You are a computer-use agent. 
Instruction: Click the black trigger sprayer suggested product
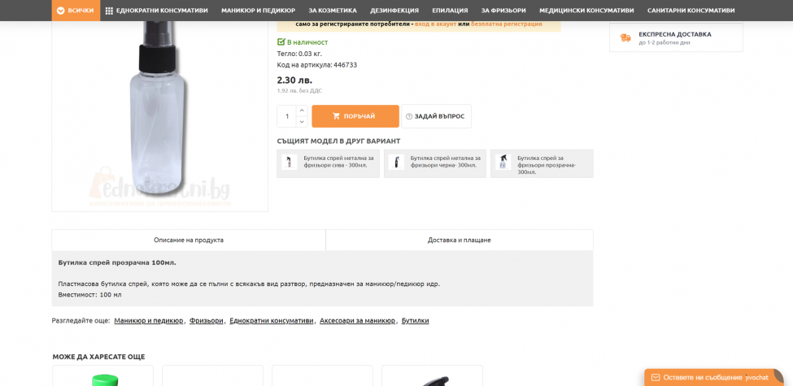point(433,376)
